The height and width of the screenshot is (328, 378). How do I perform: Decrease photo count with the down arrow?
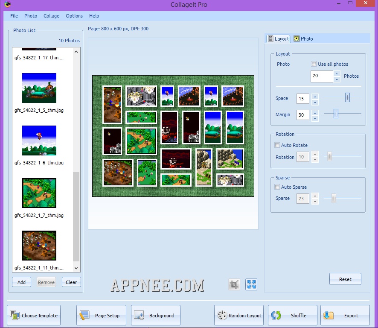pos(337,79)
